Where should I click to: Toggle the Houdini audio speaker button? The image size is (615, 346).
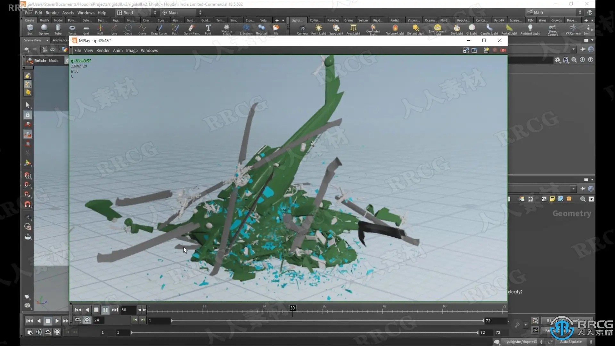[39, 332]
